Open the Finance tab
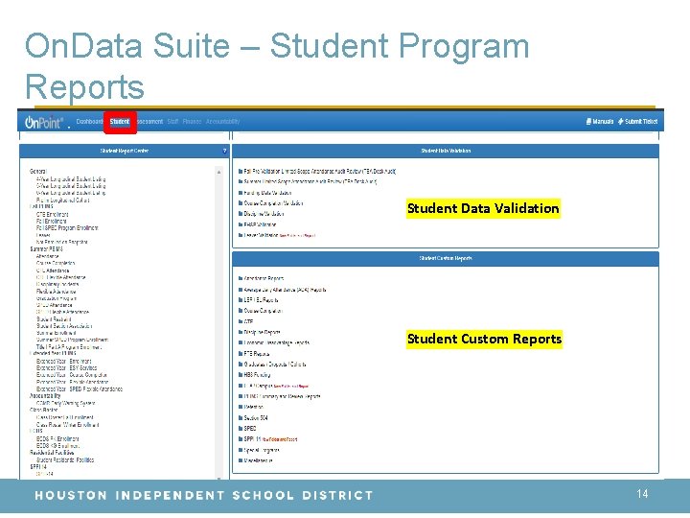Image resolution: width=690 pixels, height=518 pixels. pos(192,122)
